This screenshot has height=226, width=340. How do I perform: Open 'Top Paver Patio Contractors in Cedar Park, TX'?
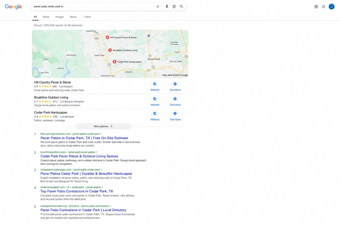77,191
